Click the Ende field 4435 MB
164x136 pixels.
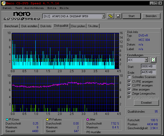point(148,72)
